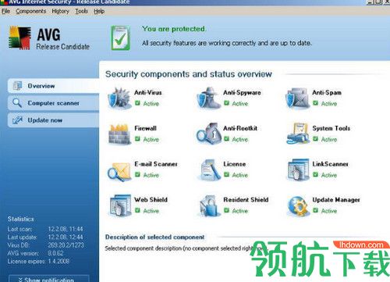Open the Anti-Rootkit component icon
Viewport: 390px width, 282px height.
pyautogui.click(x=208, y=134)
